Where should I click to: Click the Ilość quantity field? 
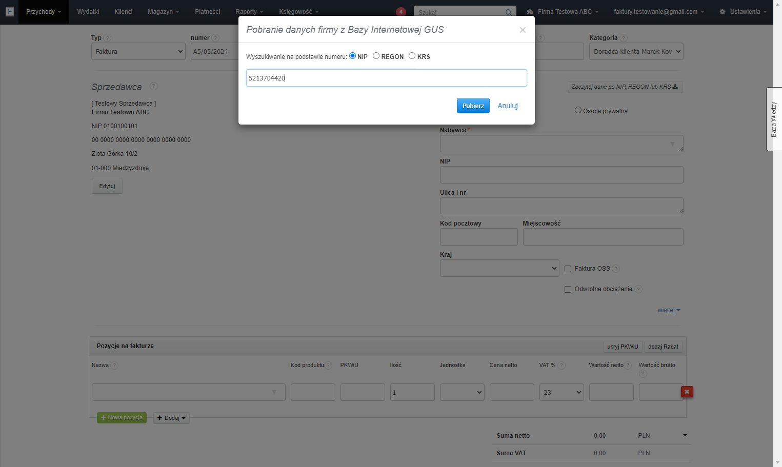tap(412, 392)
